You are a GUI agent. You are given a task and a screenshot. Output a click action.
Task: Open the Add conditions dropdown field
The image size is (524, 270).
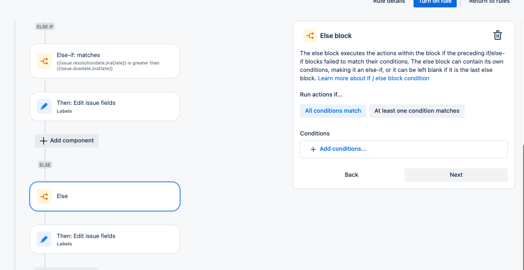coord(404,149)
